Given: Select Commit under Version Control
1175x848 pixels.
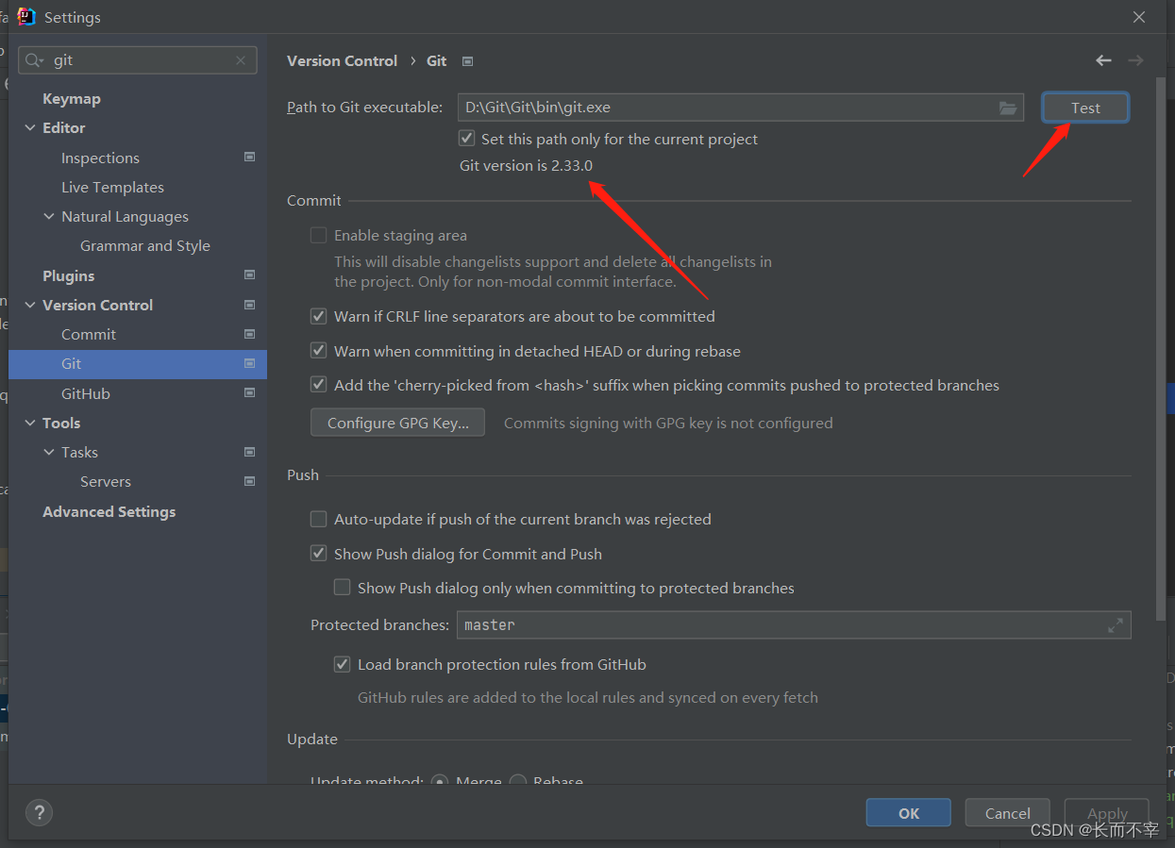Looking at the screenshot, I should pos(89,334).
